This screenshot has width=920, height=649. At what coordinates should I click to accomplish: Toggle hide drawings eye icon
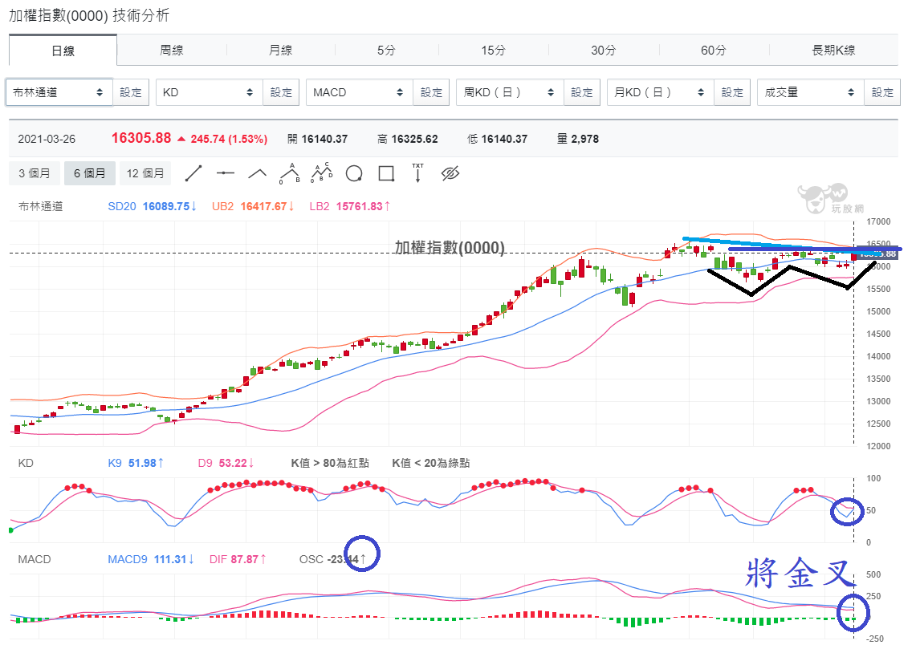[x=450, y=173]
